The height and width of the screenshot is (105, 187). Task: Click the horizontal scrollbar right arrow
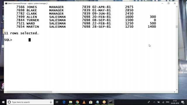[x=174, y=92]
